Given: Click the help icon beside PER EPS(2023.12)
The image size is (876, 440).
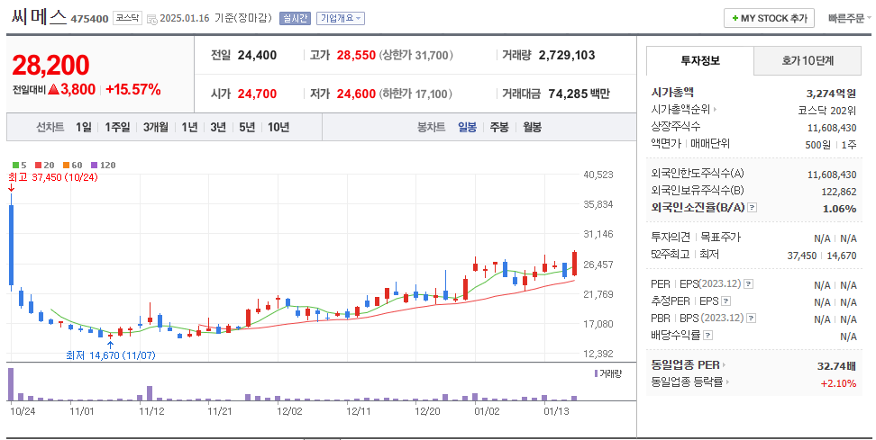Looking at the screenshot, I should (x=748, y=284).
